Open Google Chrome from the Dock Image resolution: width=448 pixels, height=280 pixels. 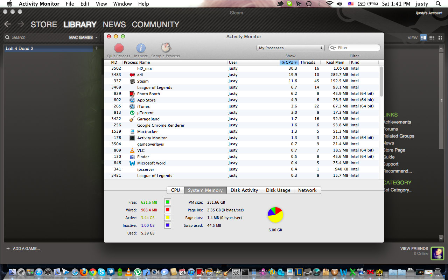(93, 272)
